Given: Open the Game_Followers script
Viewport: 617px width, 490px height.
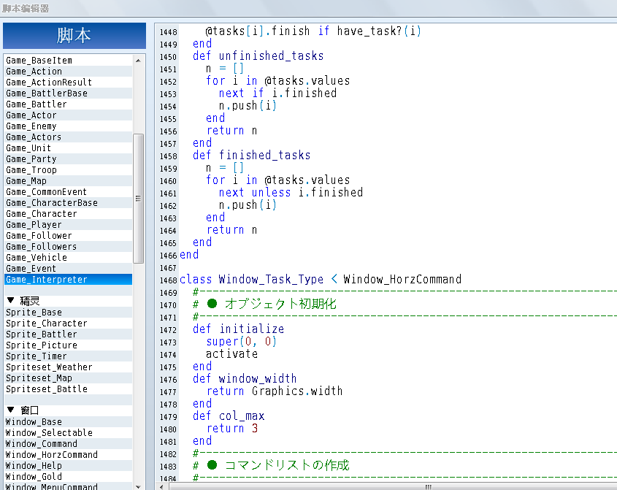Looking at the screenshot, I should coord(68,247).
